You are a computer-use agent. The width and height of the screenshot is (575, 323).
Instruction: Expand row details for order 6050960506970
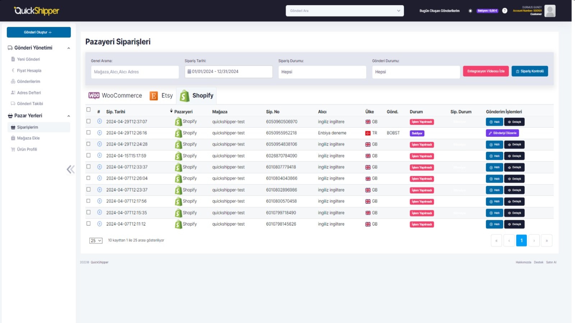click(100, 121)
